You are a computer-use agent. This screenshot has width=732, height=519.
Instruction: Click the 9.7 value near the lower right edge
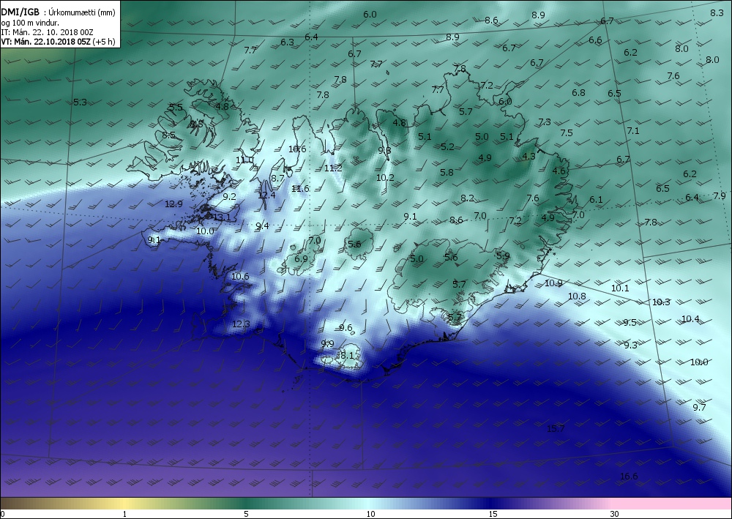(699, 407)
